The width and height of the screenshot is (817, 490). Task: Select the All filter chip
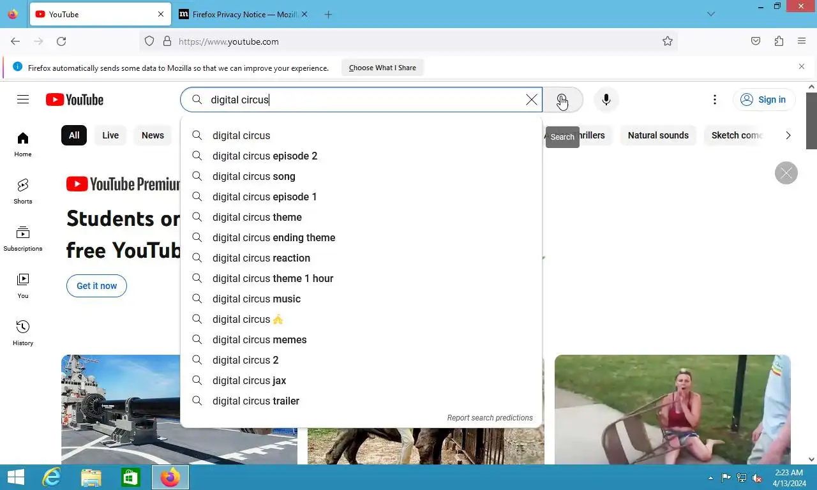point(74,135)
